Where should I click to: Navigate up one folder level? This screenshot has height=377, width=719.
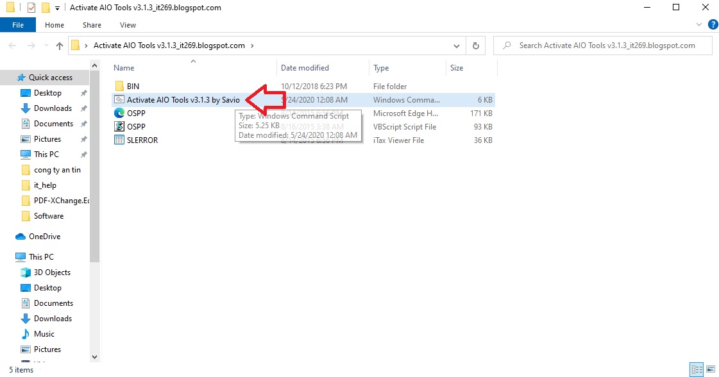(x=59, y=45)
